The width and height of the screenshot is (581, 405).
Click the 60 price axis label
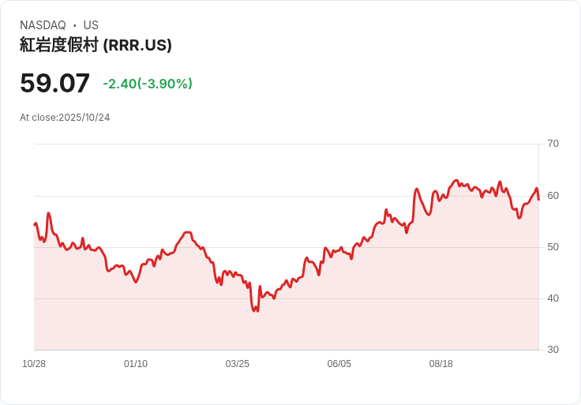tap(553, 196)
